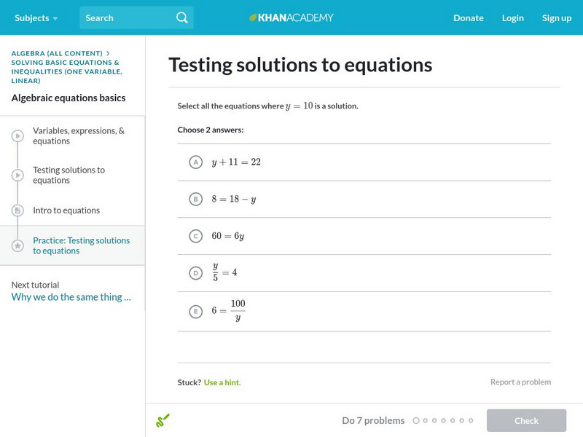583x437 pixels.
Task: Click the last problem progress dot
Action: tap(471, 420)
